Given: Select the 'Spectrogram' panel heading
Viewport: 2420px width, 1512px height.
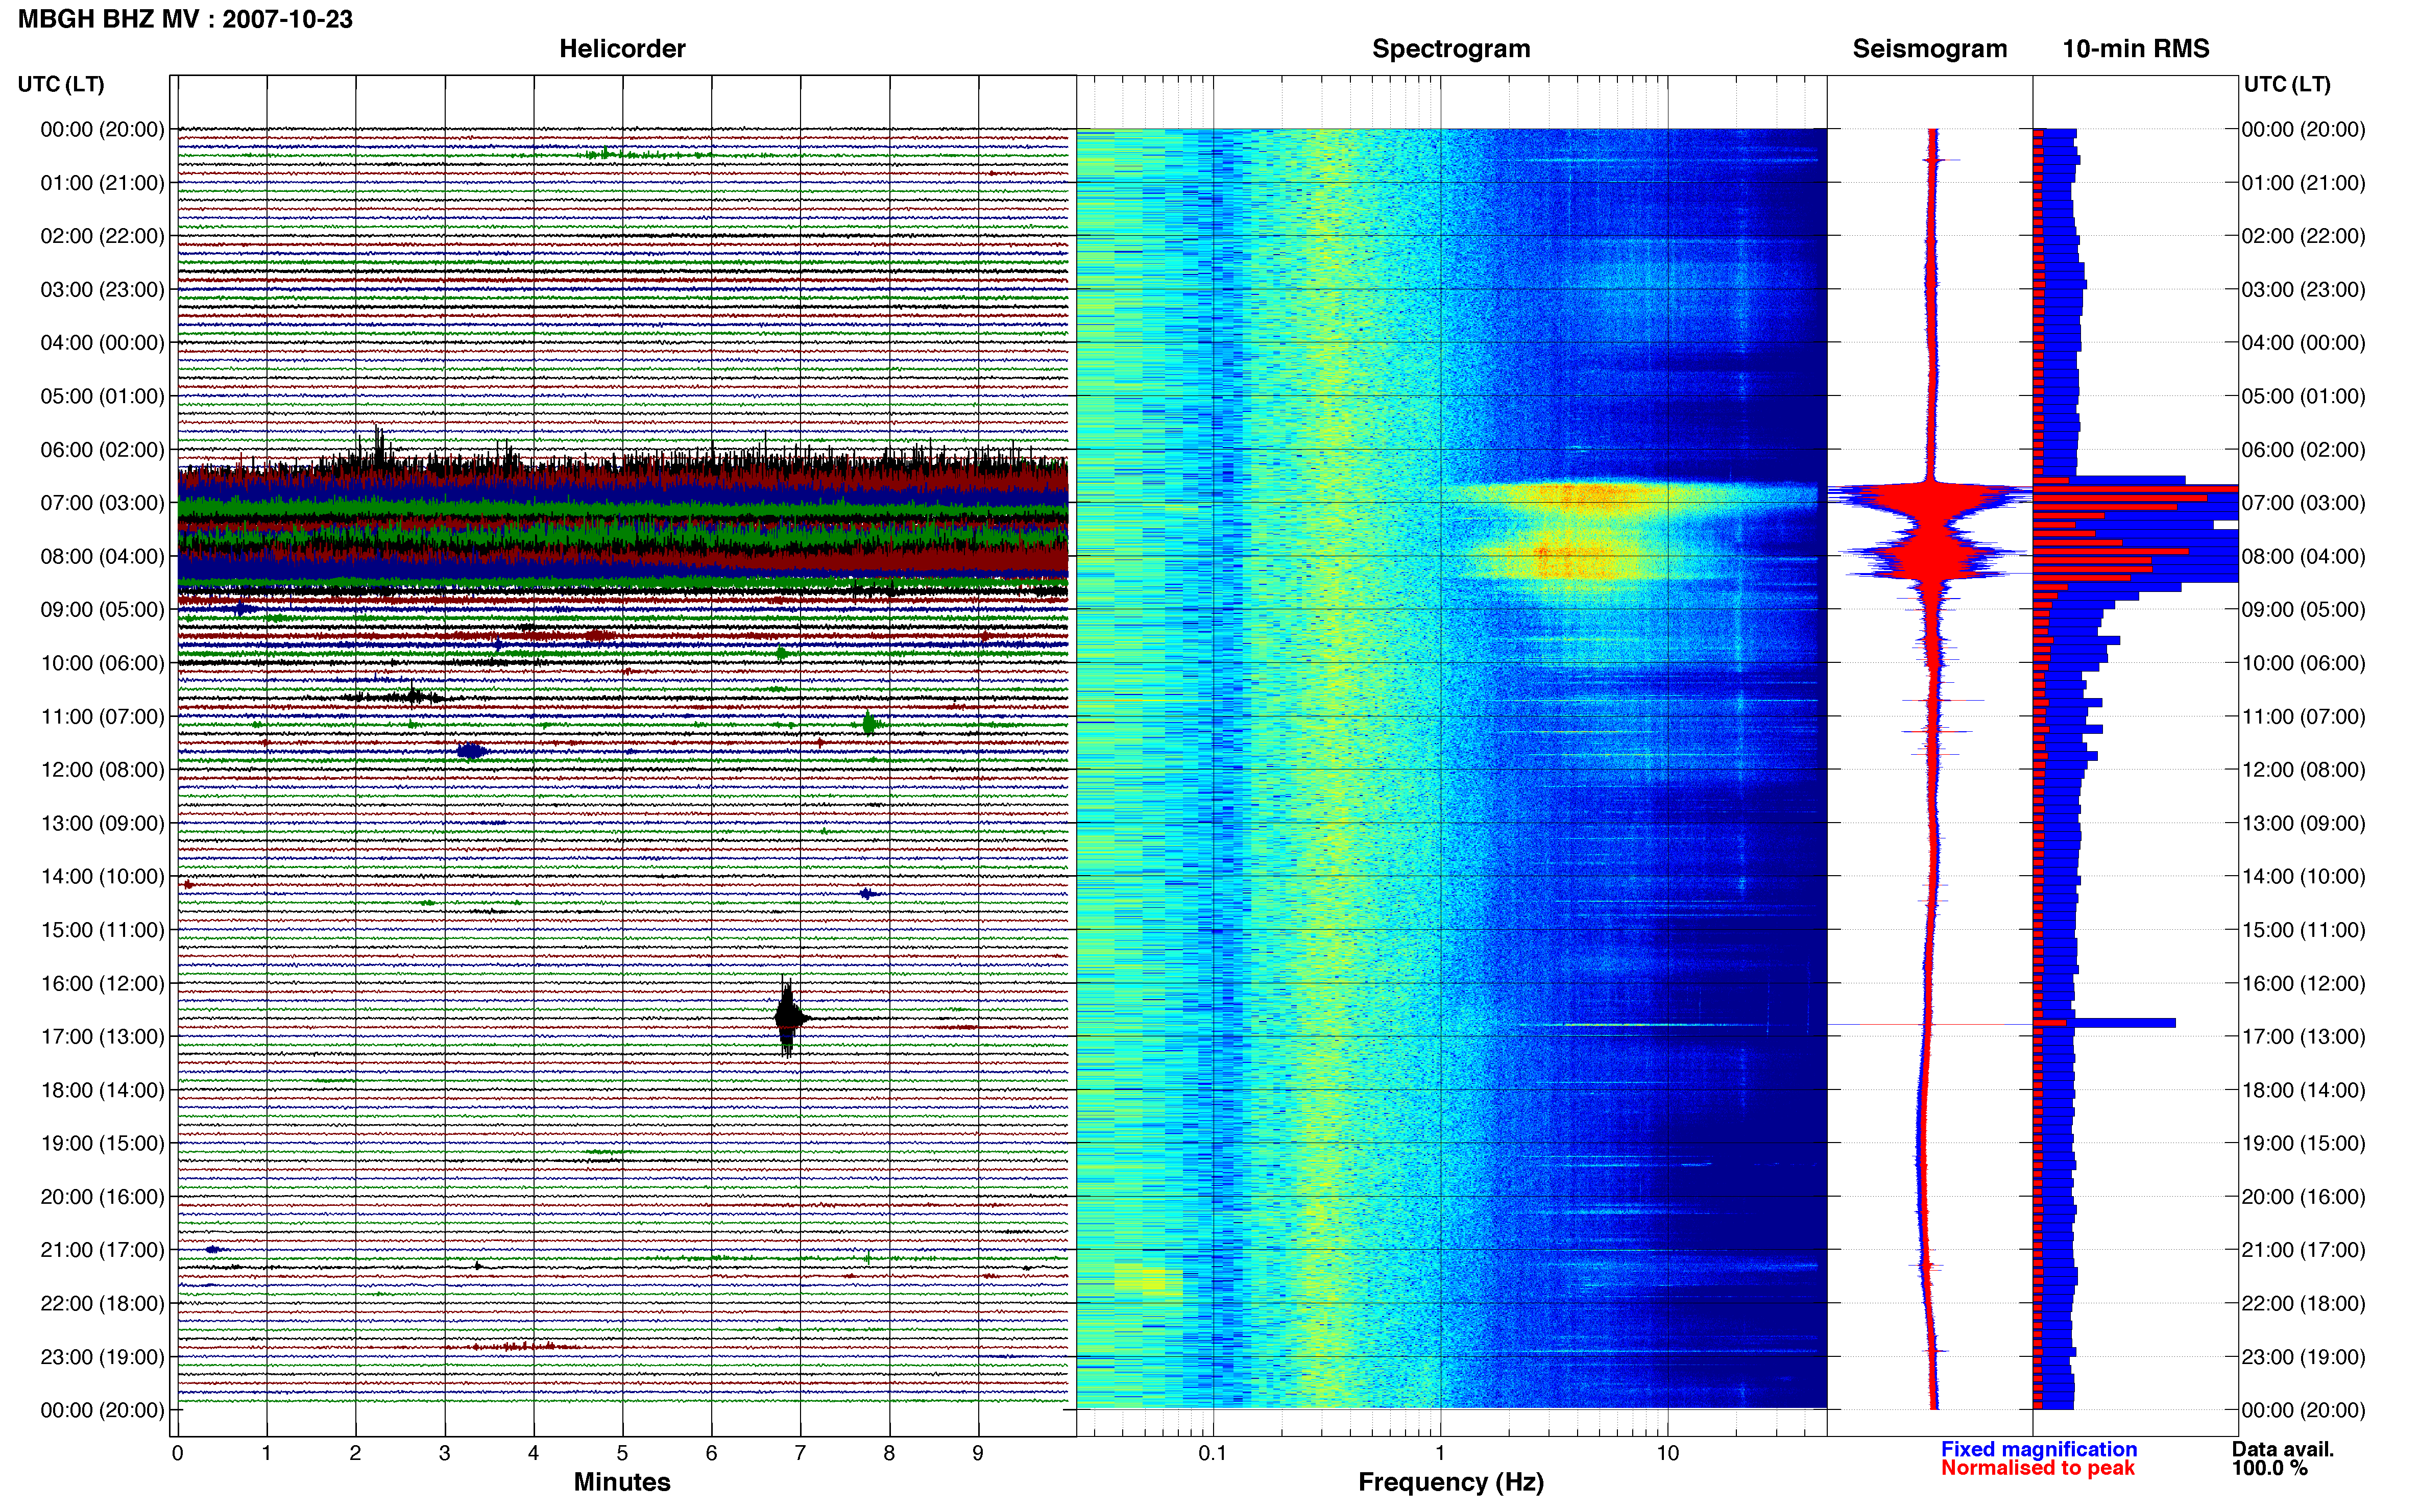Looking at the screenshot, I should [x=1450, y=49].
